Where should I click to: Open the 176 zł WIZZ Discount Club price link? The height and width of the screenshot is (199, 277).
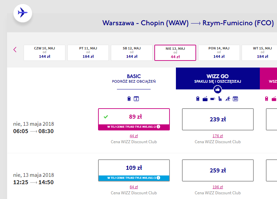(218, 136)
